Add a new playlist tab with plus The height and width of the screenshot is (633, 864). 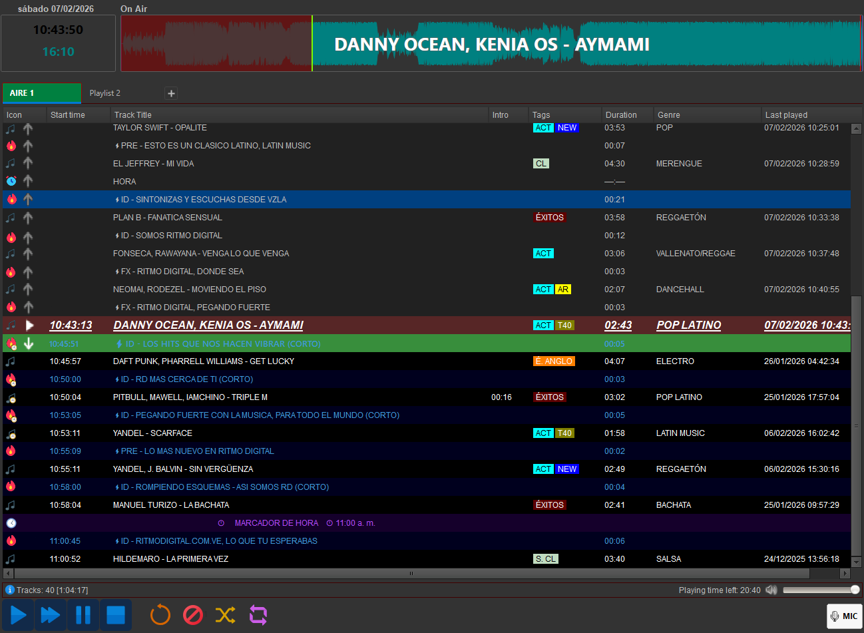(x=171, y=93)
